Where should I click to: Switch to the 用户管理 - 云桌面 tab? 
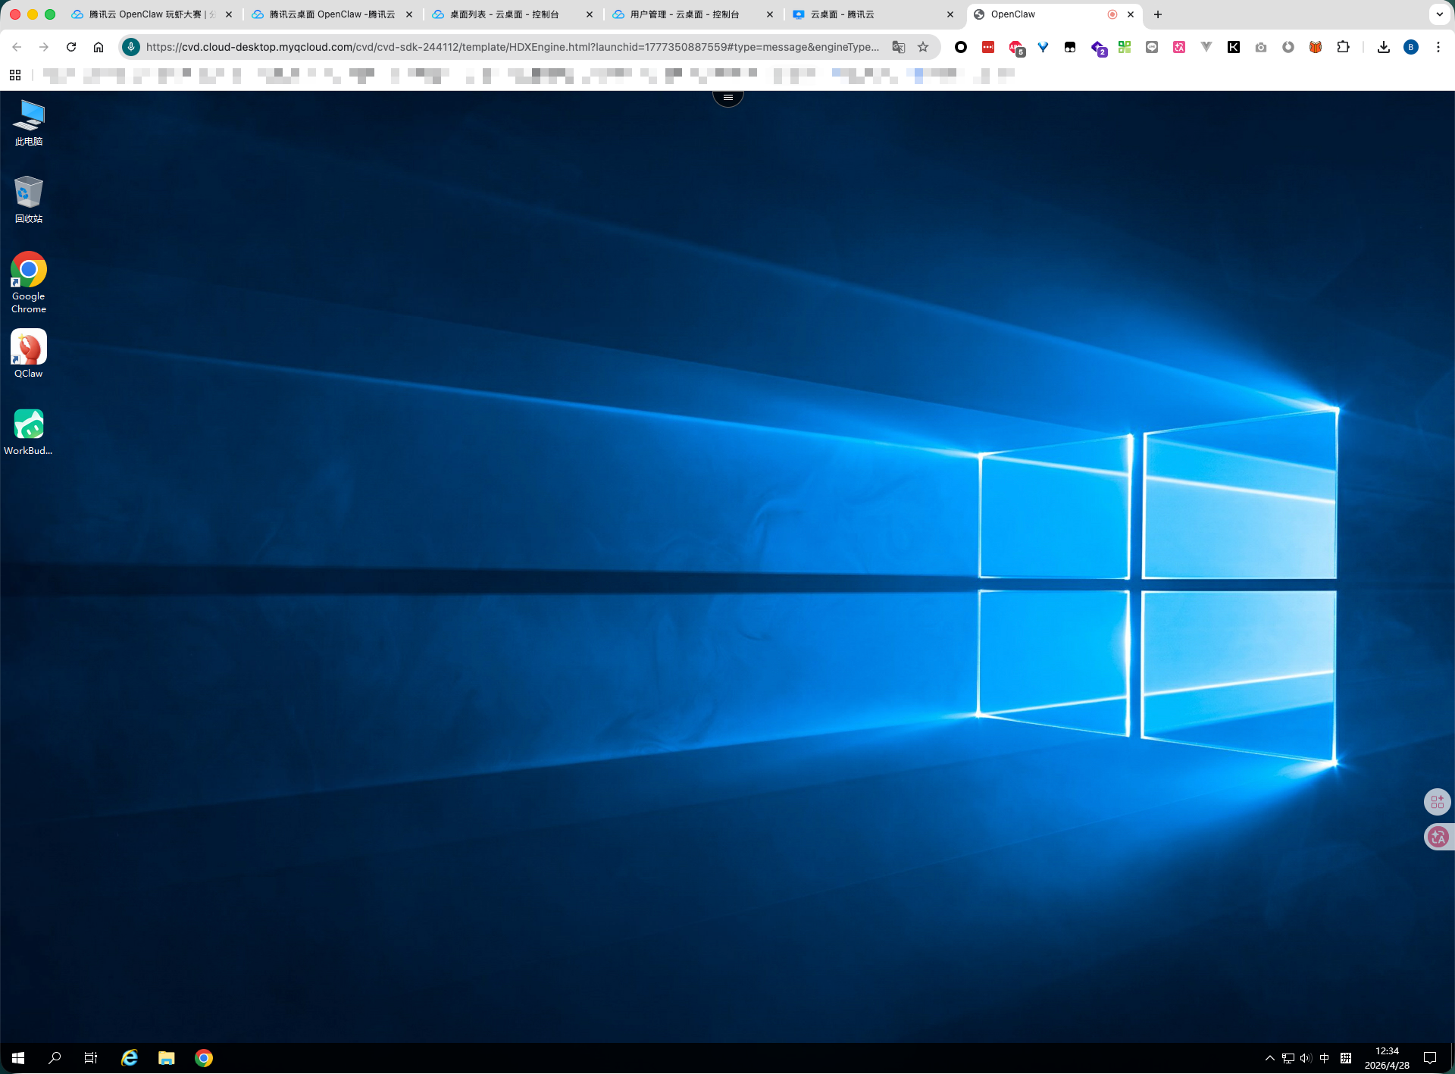coord(684,14)
